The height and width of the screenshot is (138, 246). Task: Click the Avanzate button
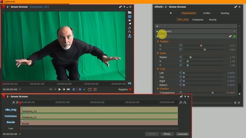[183, 134]
